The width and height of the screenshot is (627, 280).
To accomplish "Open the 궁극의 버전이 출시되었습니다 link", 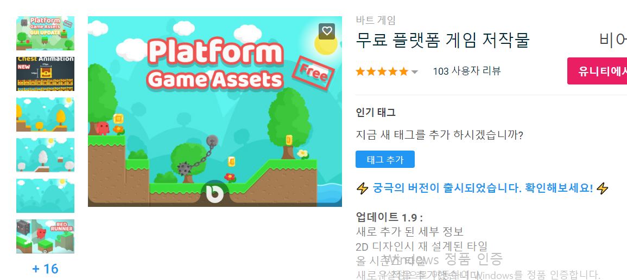I will (483, 188).
